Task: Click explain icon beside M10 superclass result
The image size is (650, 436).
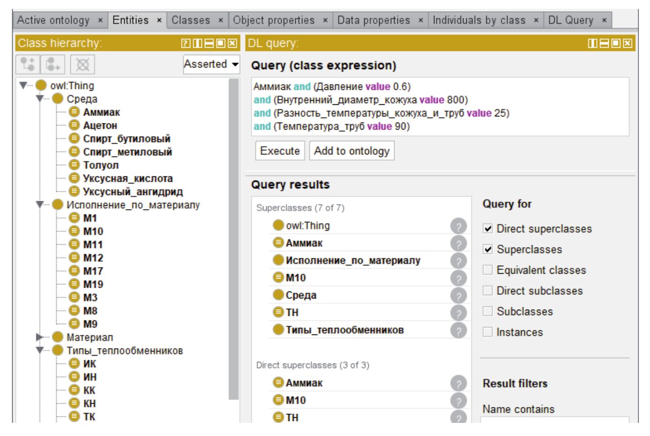Action: point(458,278)
